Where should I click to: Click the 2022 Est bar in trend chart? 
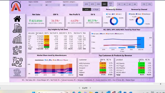coord(141,42)
